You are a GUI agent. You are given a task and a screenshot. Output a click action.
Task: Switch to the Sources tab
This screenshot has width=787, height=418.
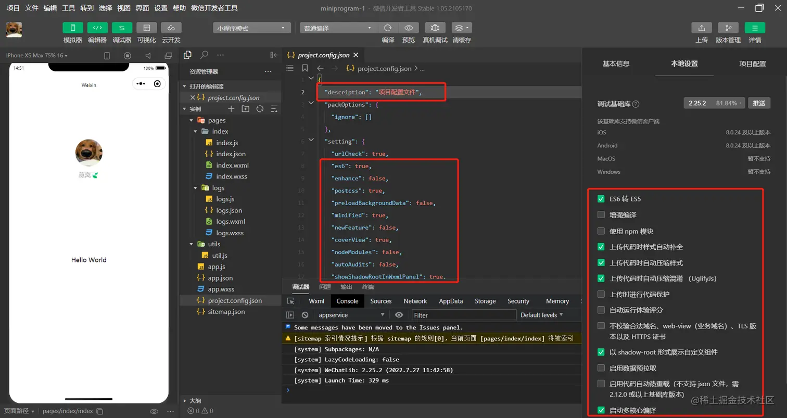coord(381,301)
